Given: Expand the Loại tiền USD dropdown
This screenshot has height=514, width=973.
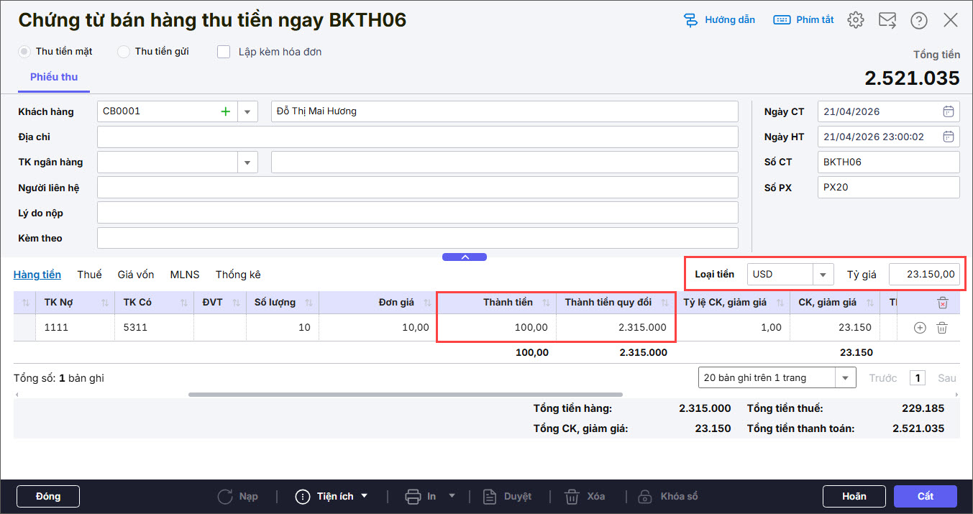Looking at the screenshot, I should 823,275.
